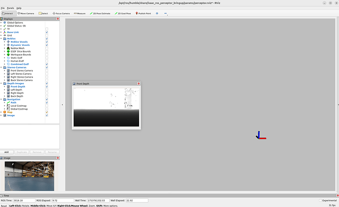
Task: Click the Path display green icon
Action: point(8,103)
